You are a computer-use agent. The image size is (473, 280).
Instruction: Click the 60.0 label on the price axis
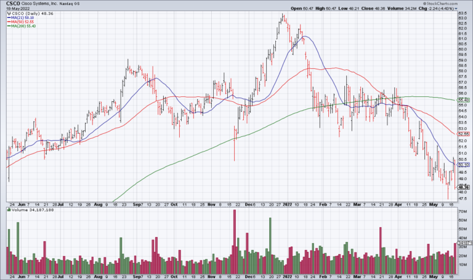463,49
